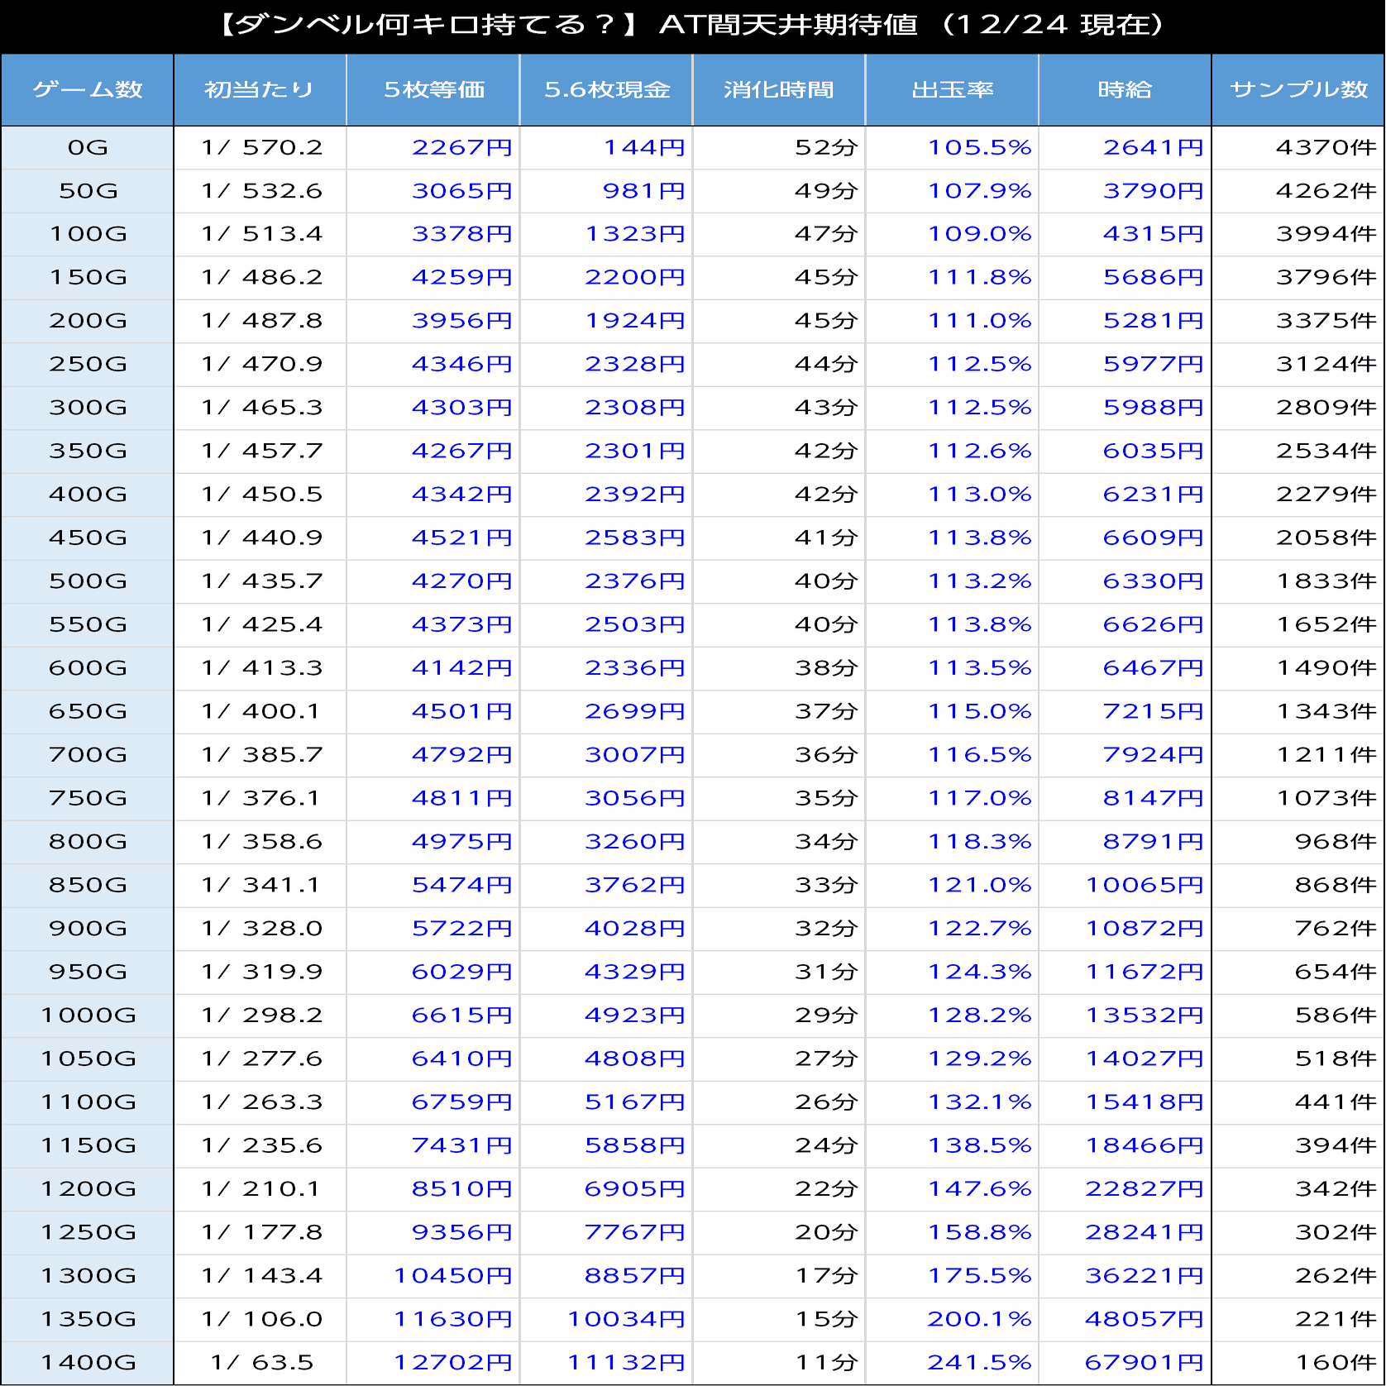Click the payout rate 107.9%
Viewport: 1386px width, 1386px height.
979,191
